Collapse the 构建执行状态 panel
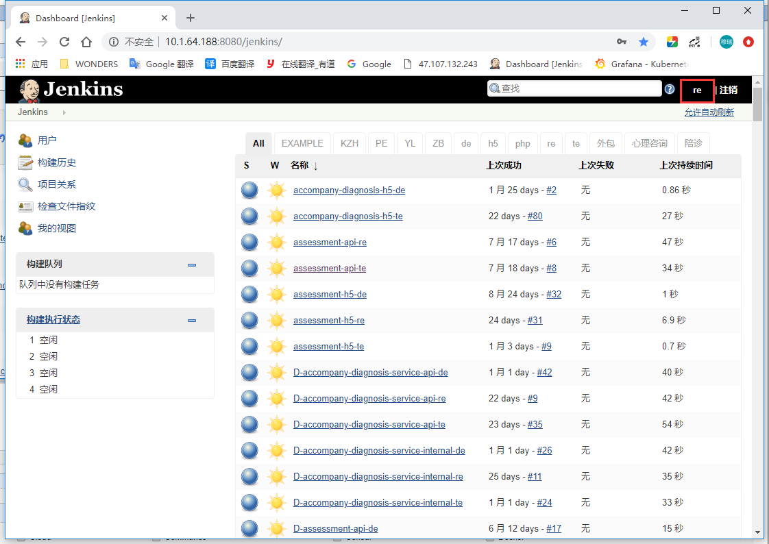The width and height of the screenshot is (769, 544). click(x=192, y=321)
